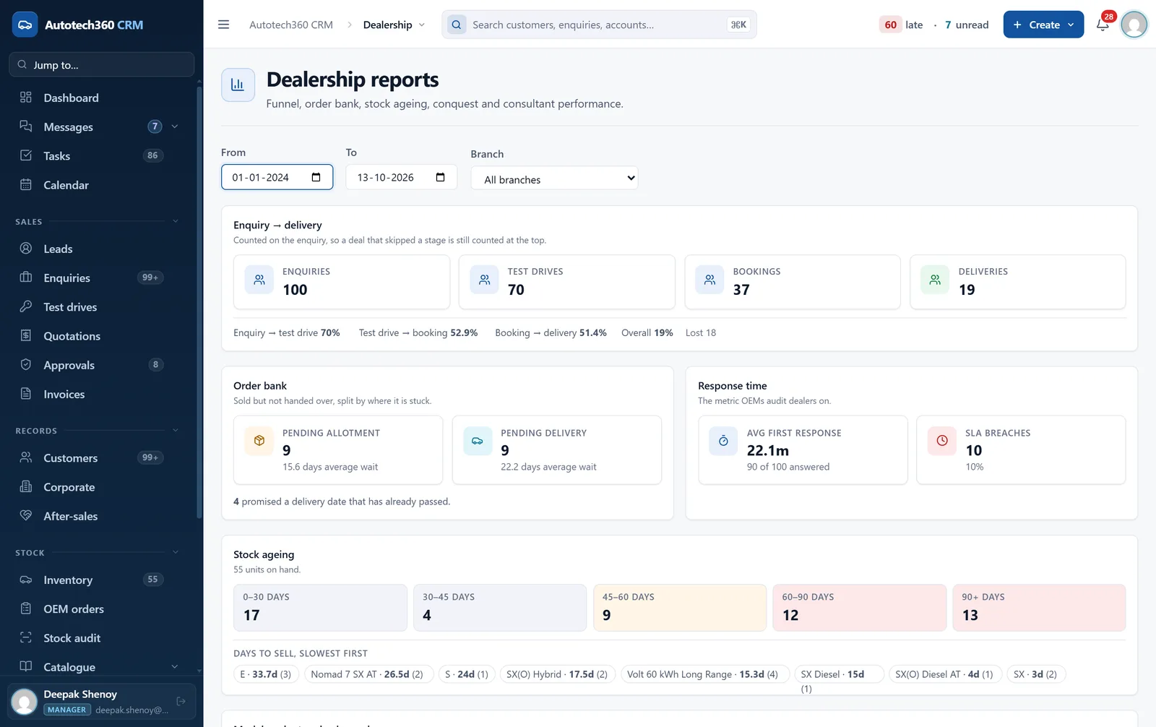
Task: Open Enquiries in the sidebar
Action: 101,278
